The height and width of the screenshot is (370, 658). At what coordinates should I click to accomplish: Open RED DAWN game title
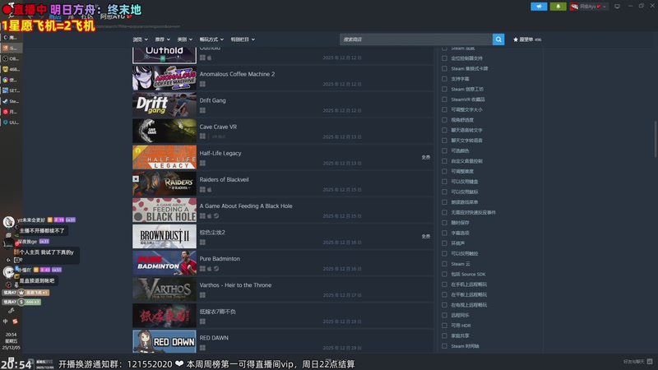(x=214, y=338)
